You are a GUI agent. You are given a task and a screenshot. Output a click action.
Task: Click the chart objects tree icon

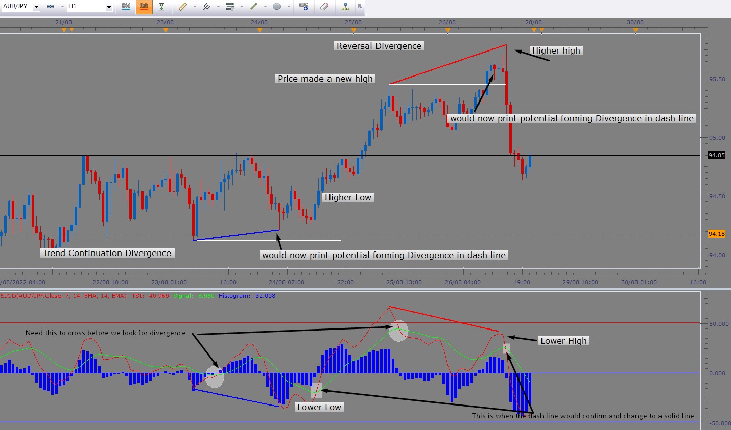(346, 7)
